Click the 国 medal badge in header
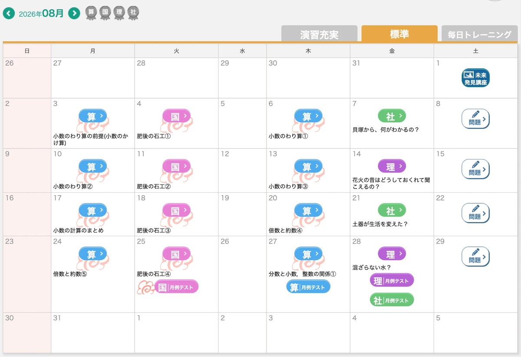This screenshot has width=521, height=357. click(x=105, y=13)
